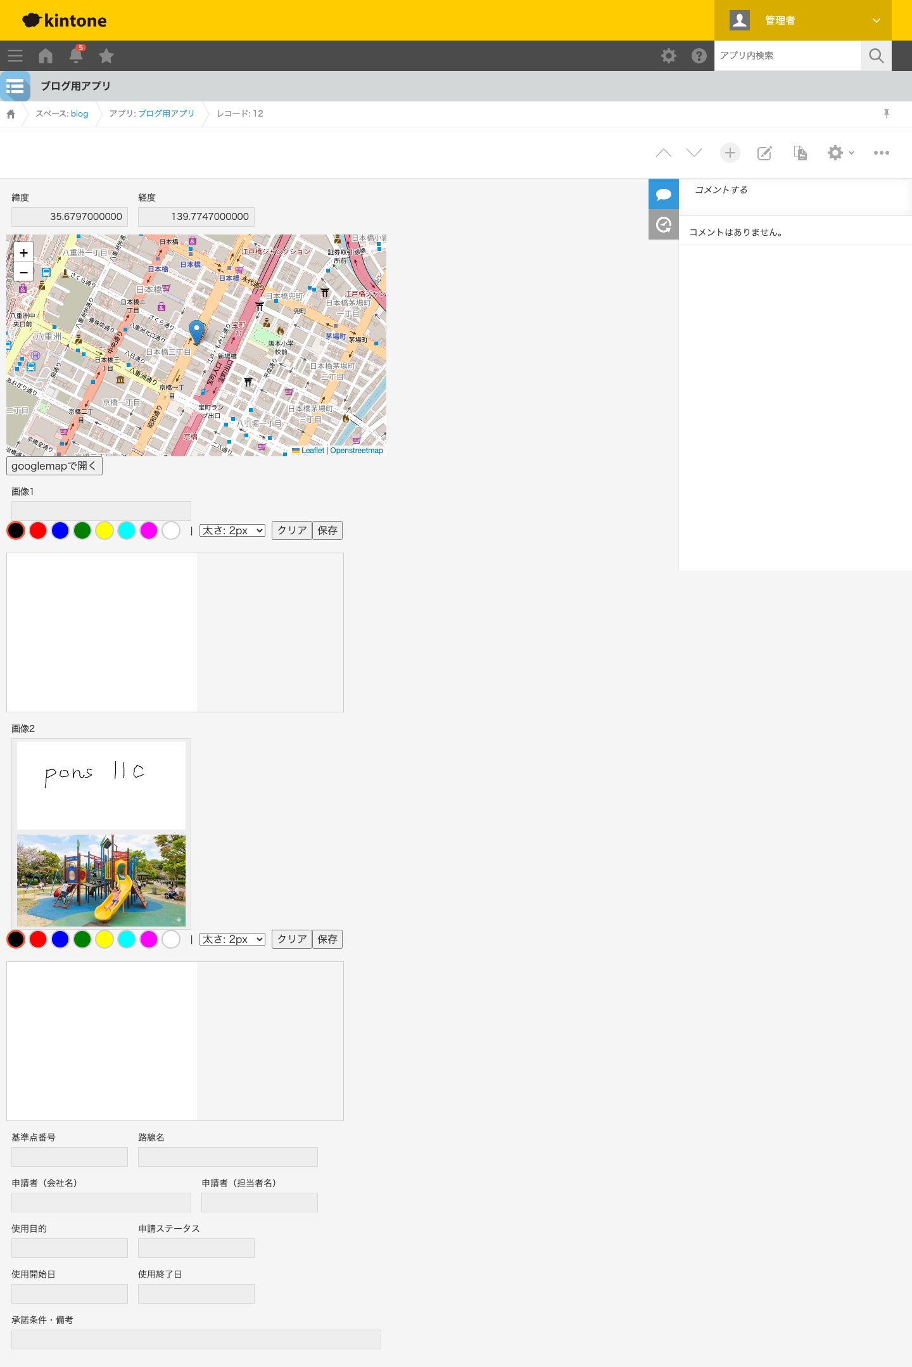Open the help question mark icon

tap(699, 56)
